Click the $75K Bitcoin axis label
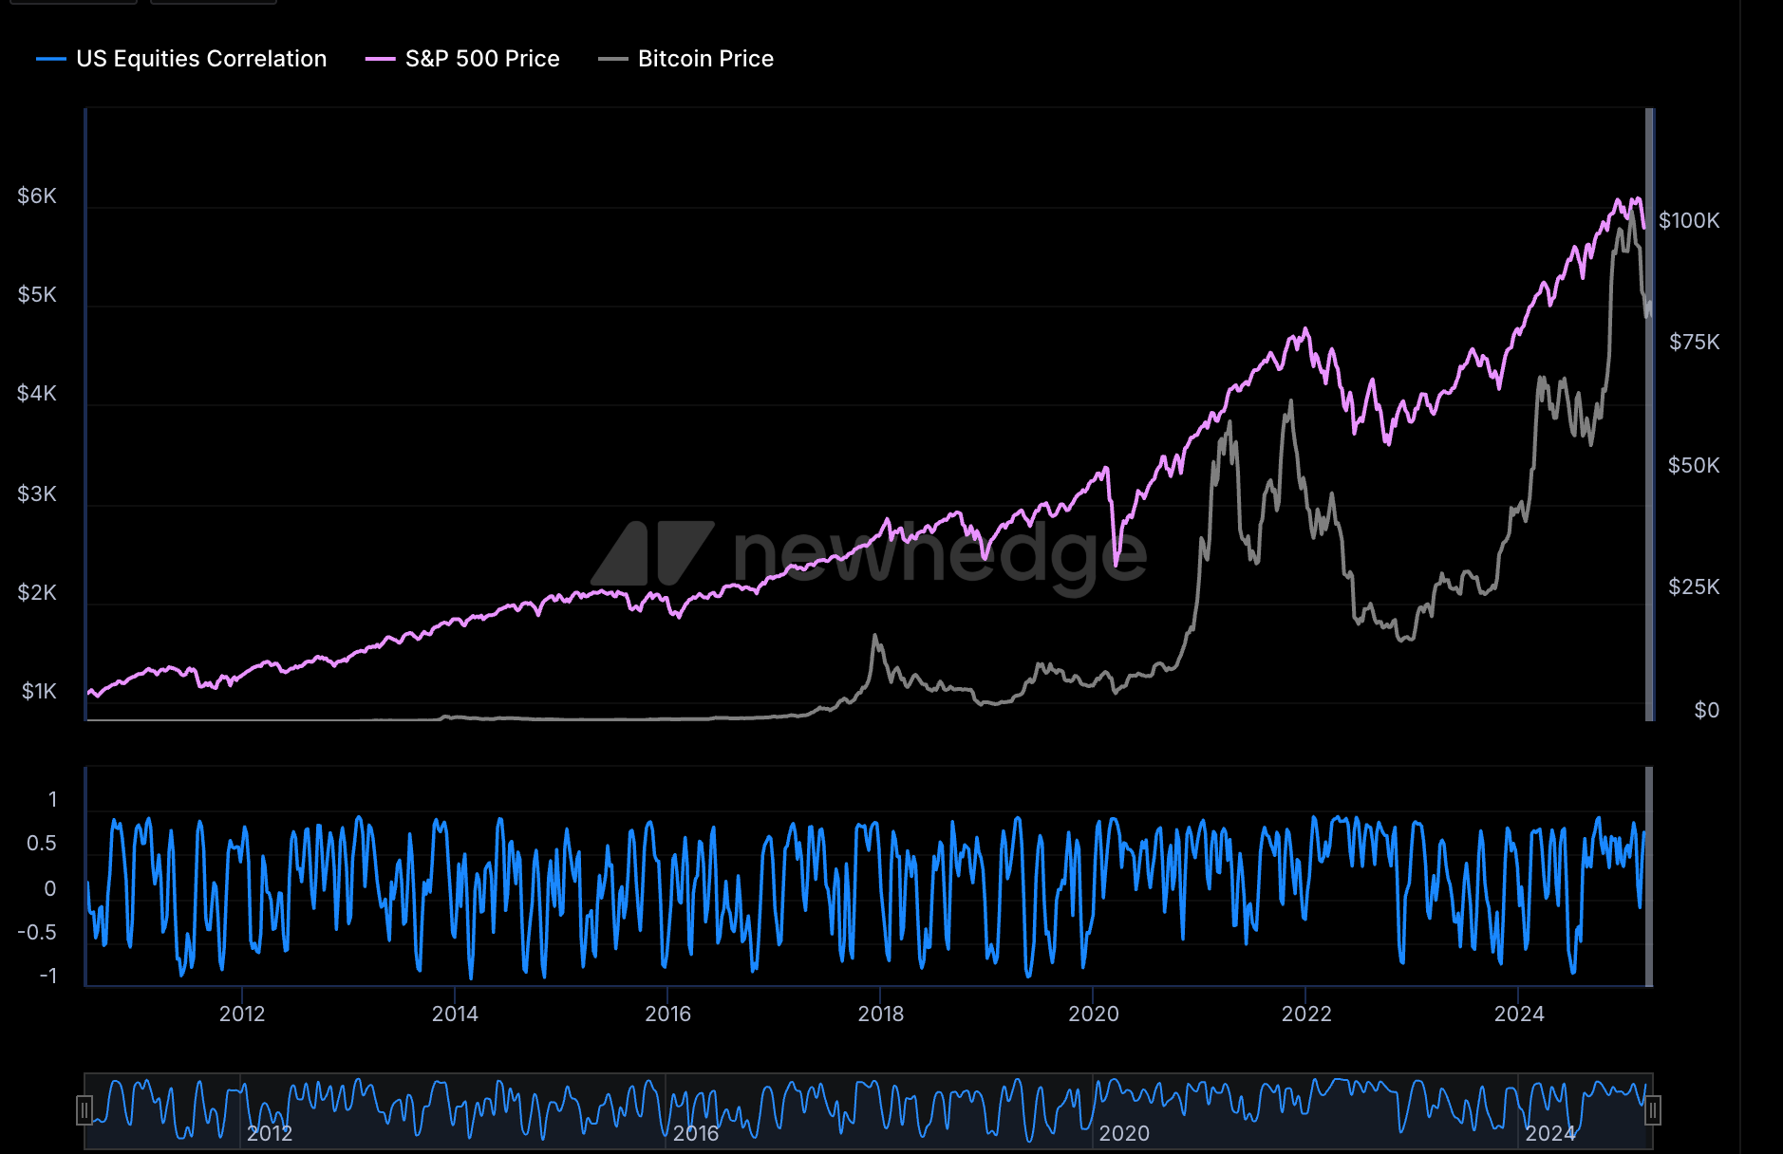Image resolution: width=1783 pixels, height=1154 pixels. click(1695, 342)
